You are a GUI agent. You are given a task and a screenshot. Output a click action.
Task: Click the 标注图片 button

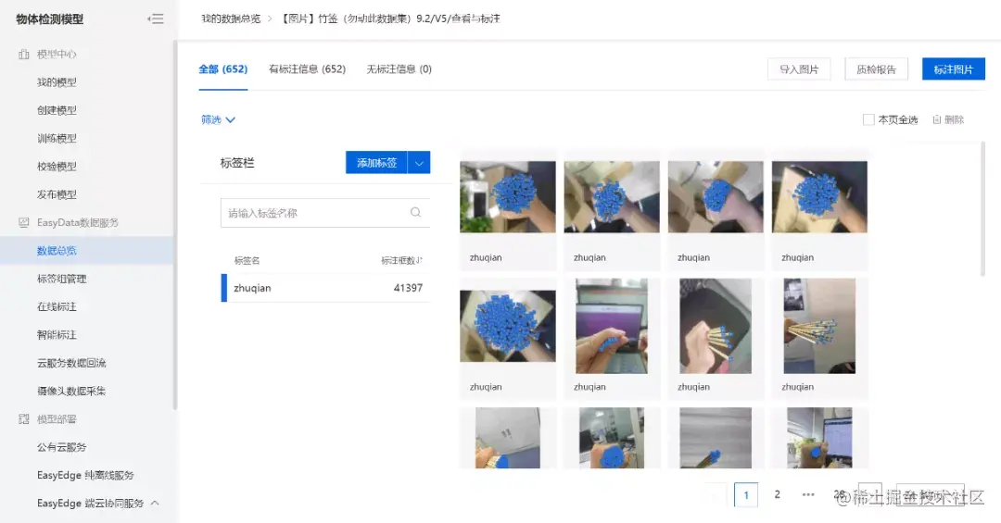[x=954, y=68]
